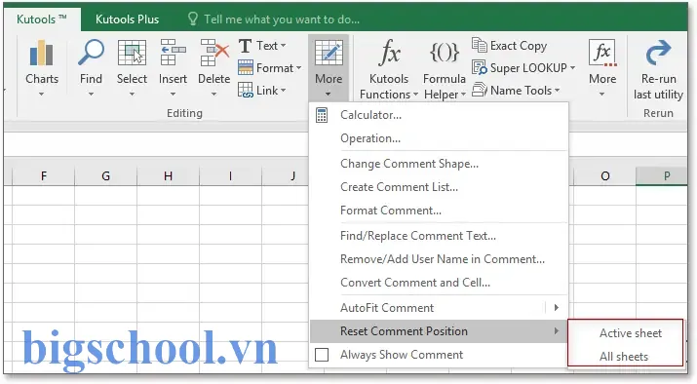Select column P header
This screenshot has width=697, height=384.
click(x=662, y=176)
